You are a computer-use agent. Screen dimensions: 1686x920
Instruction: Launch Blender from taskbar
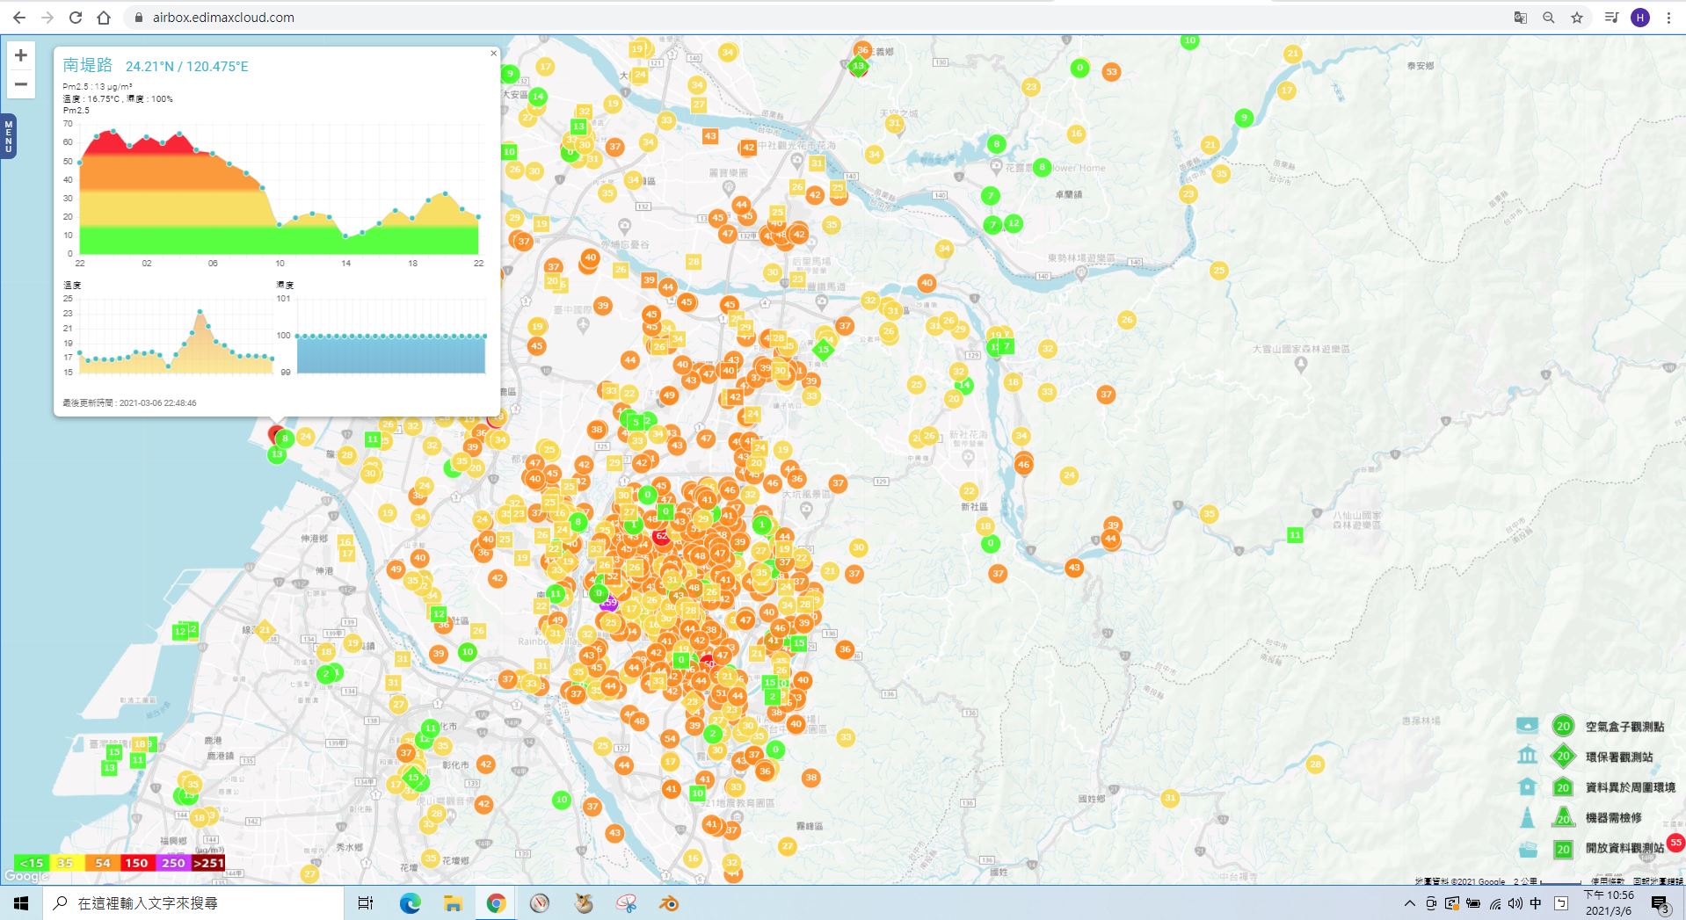669,903
